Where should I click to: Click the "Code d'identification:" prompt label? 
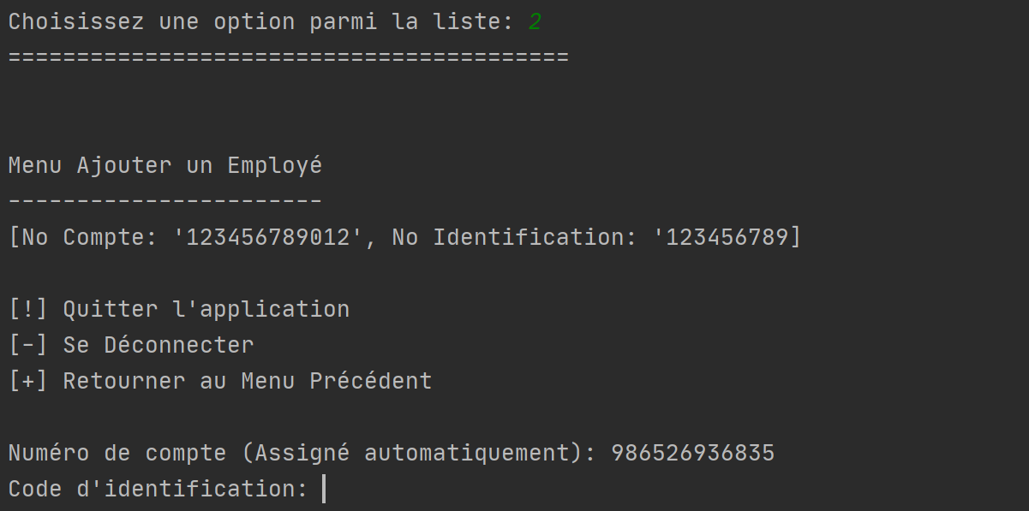pos(159,489)
